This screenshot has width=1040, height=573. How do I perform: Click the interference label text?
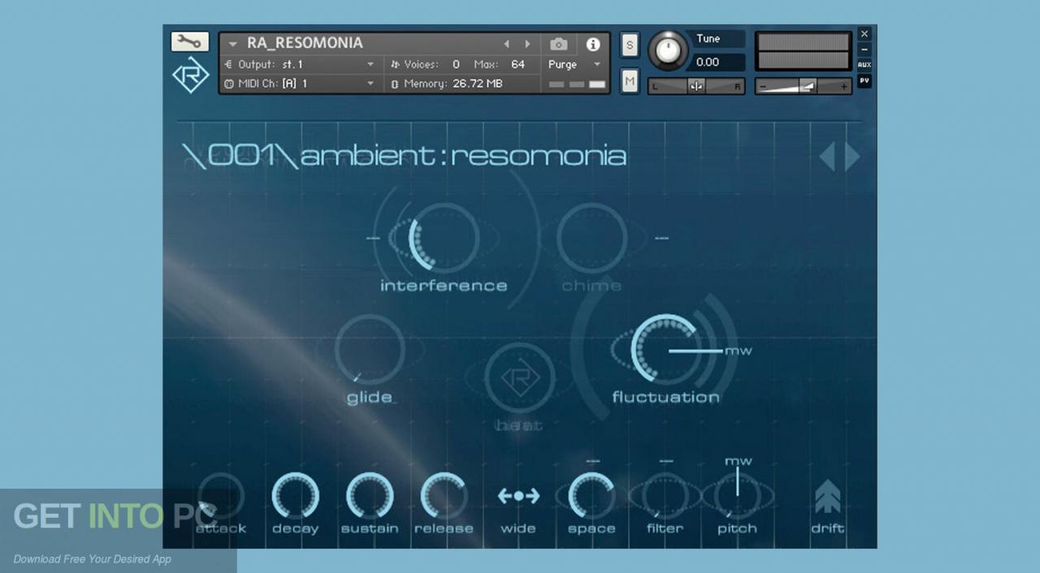coord(444,286)
